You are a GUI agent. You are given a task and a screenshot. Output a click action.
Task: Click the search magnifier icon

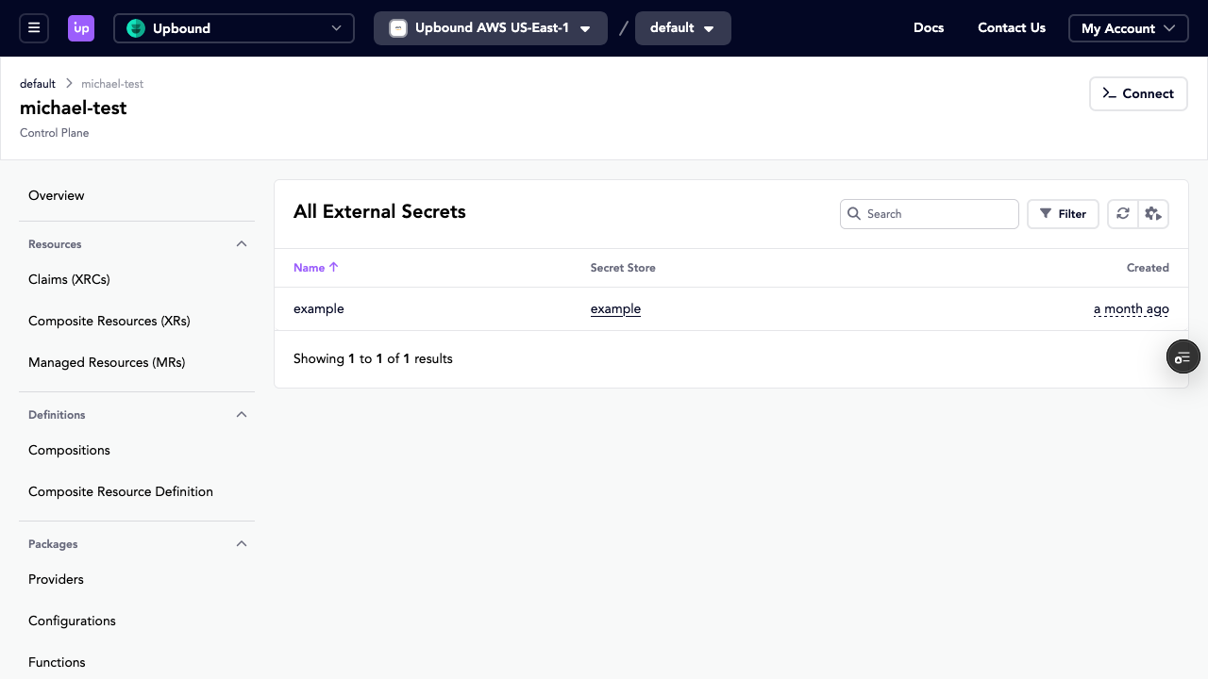pos(854,214)
